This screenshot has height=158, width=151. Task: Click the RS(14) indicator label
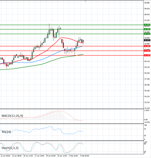click(6, 131)
